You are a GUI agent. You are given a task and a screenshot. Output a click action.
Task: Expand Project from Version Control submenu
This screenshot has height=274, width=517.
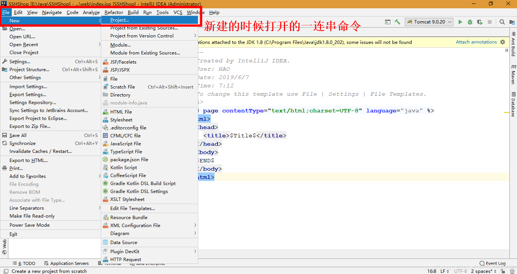pos(149,36)
